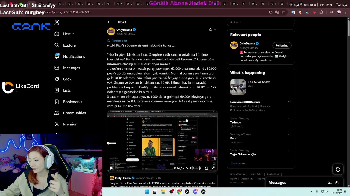350x196 pixels.
Task: Open the red Tp extension icon
Action: tap(314, 12)
